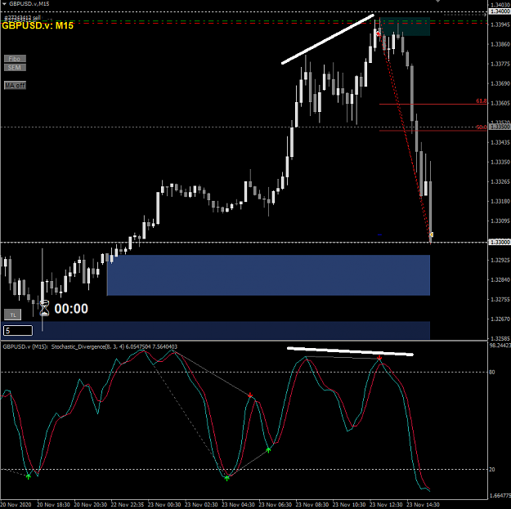Click the orange trade exit marker near 1.33000
This screenshot has width=511, height=509.
click(x=431, y=234)
